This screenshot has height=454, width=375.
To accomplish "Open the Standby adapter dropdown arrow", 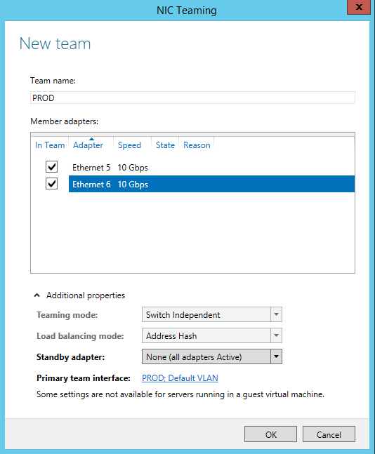I will (276, 356).
